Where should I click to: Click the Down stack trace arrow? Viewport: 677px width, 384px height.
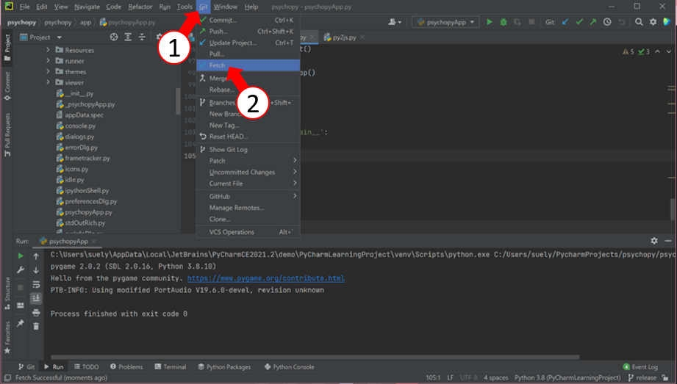click(36, 270)
